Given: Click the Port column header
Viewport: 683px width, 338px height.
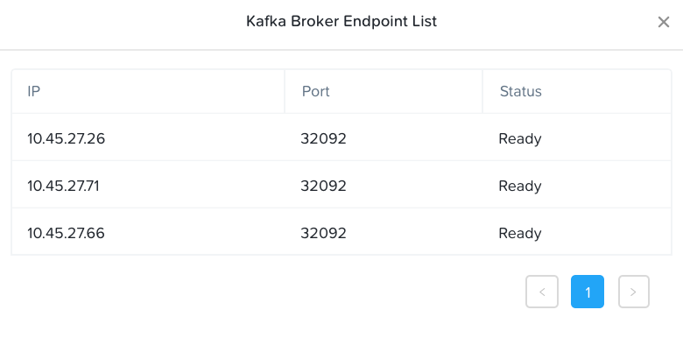Looking at the screenshot, I should [316, 91].
